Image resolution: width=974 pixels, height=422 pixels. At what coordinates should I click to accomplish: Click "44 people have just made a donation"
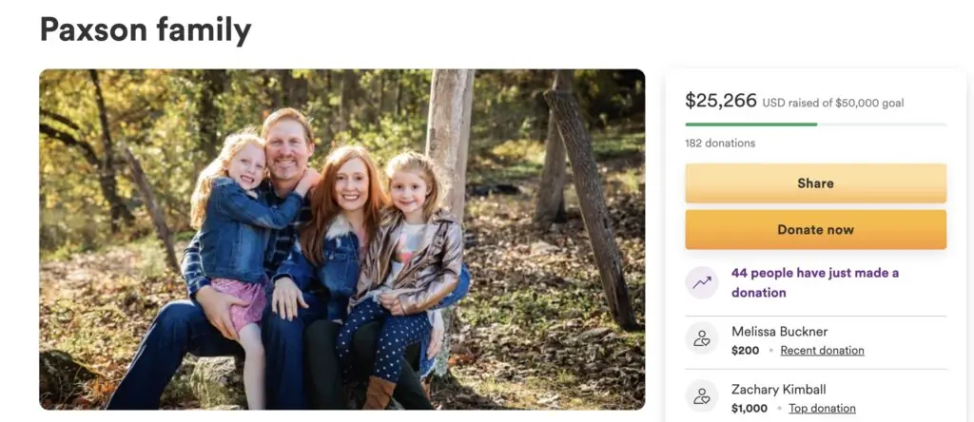click(x=814, y=282)
